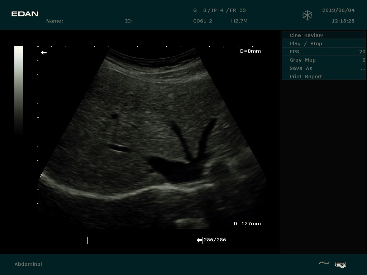Click the snowflake freeze icon
The width and height of the screenshot is (367, 275).
coord(307,15)
